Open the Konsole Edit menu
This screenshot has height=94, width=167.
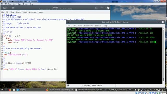click(74, 26)
